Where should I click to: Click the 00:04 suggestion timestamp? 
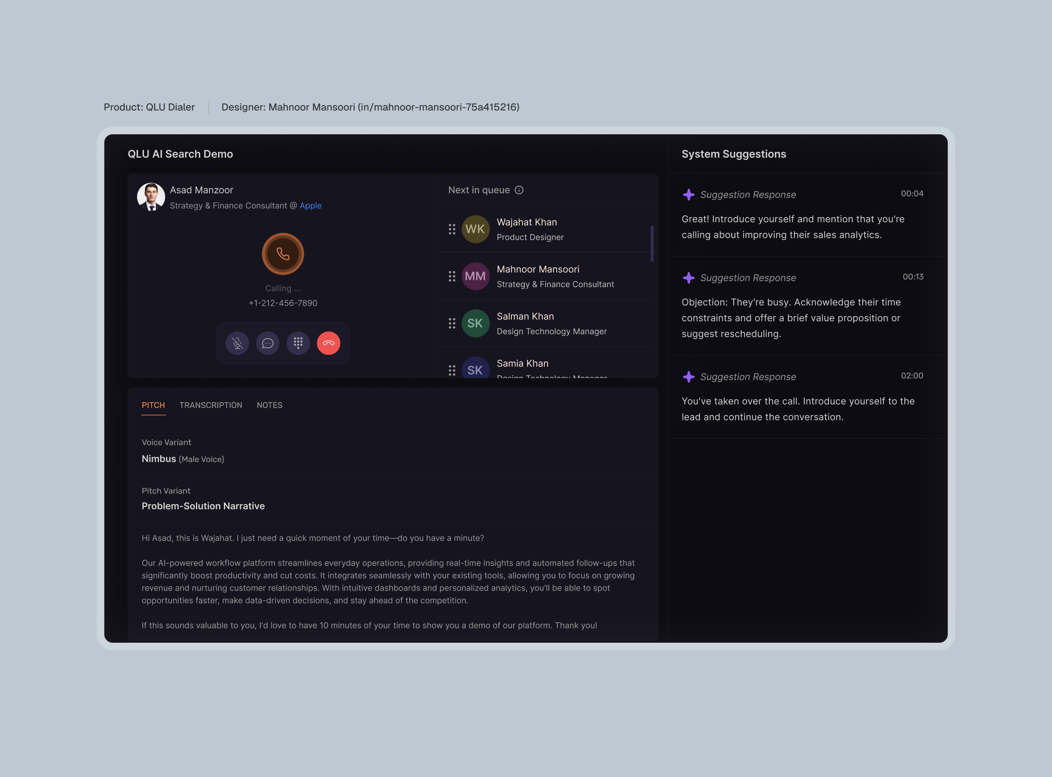click(x=912, y=193)
